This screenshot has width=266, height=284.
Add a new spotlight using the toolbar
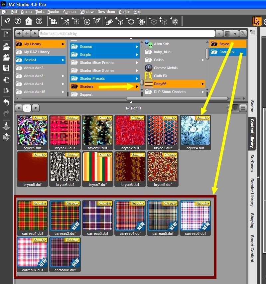pos(65,21)
